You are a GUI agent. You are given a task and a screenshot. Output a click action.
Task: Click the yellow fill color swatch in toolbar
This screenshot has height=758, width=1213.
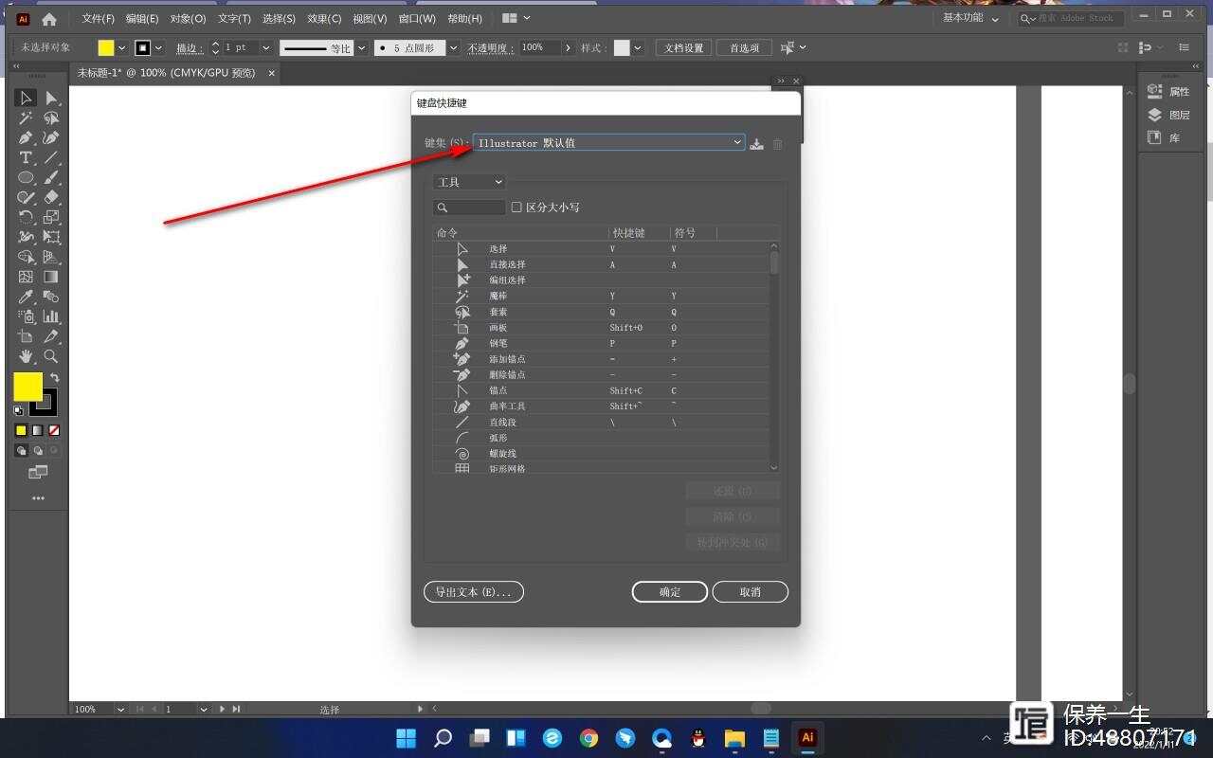tap(27, 386)
